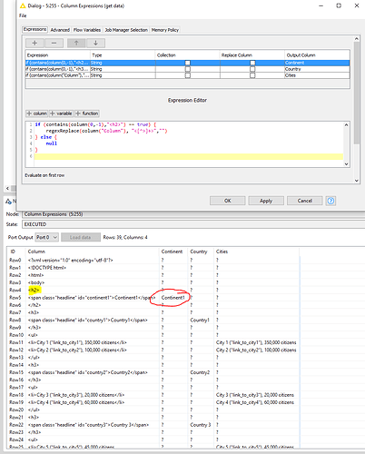Toggle the Collection checkbox for Cities row
Viewport: 365px width, 454px height.
coord(188,75)
